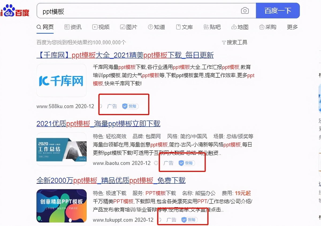Click the 19元起 price text
Screen dimensions: 321x226
coord(243,193)
